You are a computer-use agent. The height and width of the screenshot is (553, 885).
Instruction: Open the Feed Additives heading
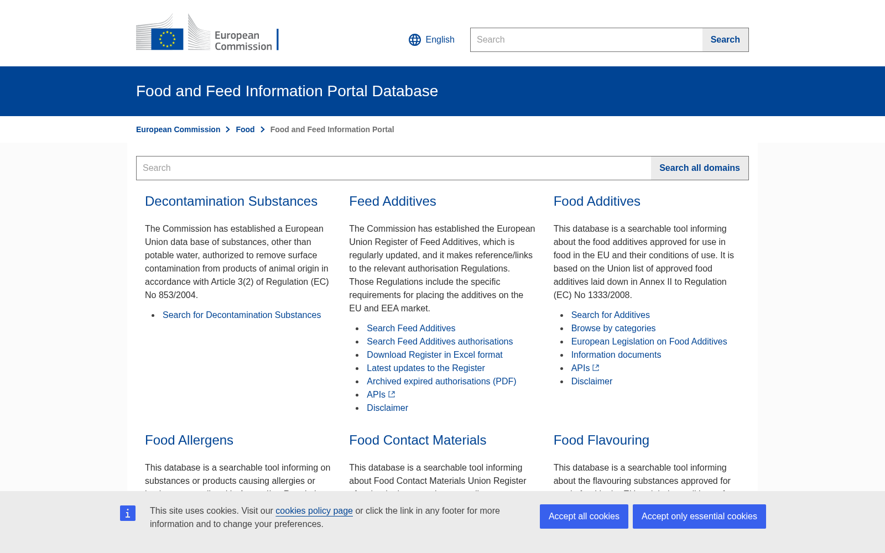tap(393, 201)
